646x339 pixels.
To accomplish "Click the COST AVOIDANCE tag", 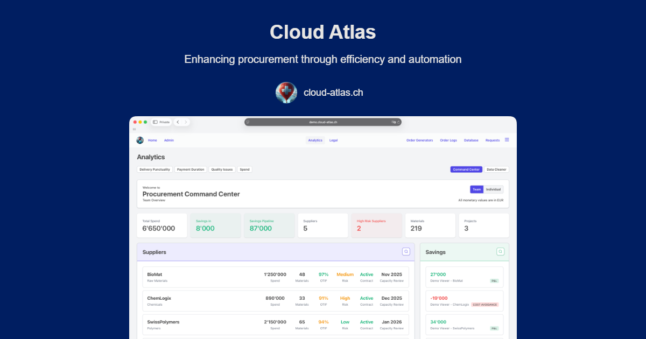I will click(x=485, y=305).
